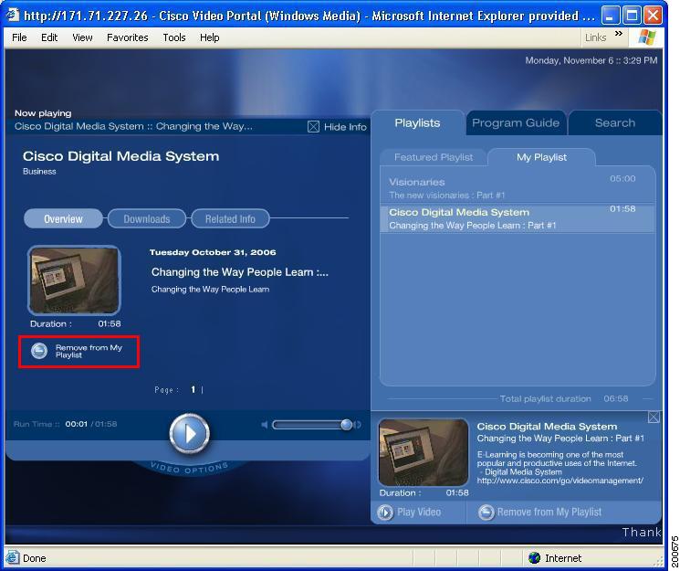Click the Run Time 00:01 counter

tap(77, 424)
